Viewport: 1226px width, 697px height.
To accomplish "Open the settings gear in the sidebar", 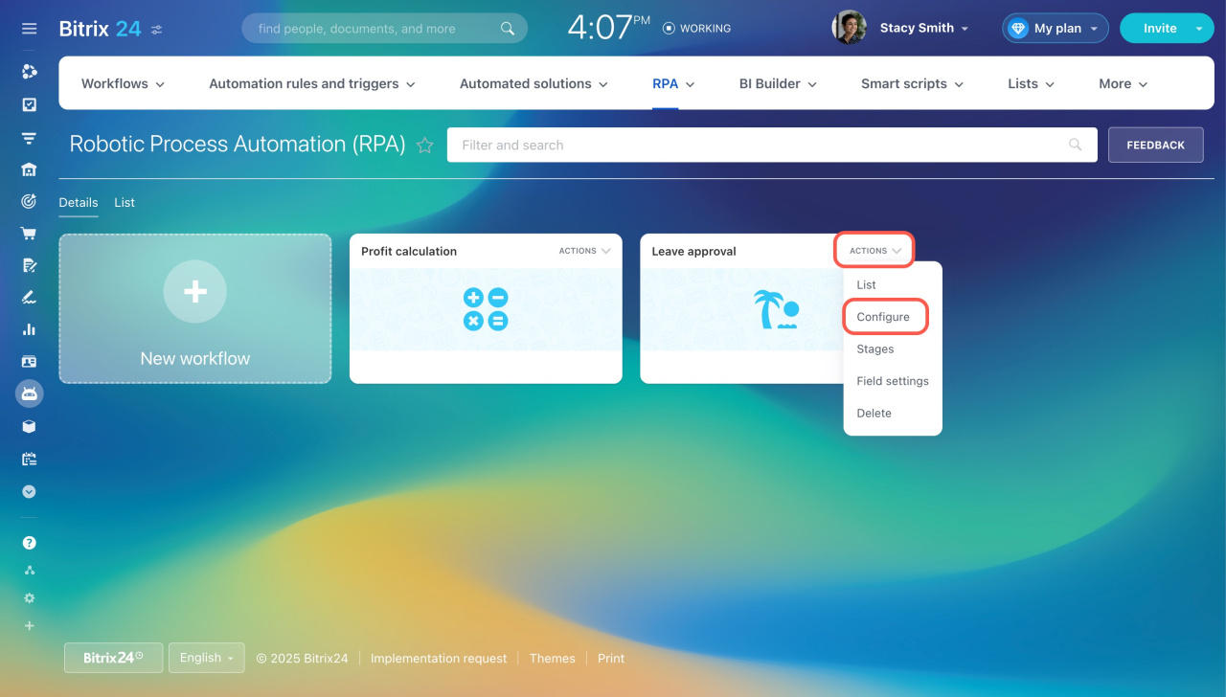I will pos(29,598).
